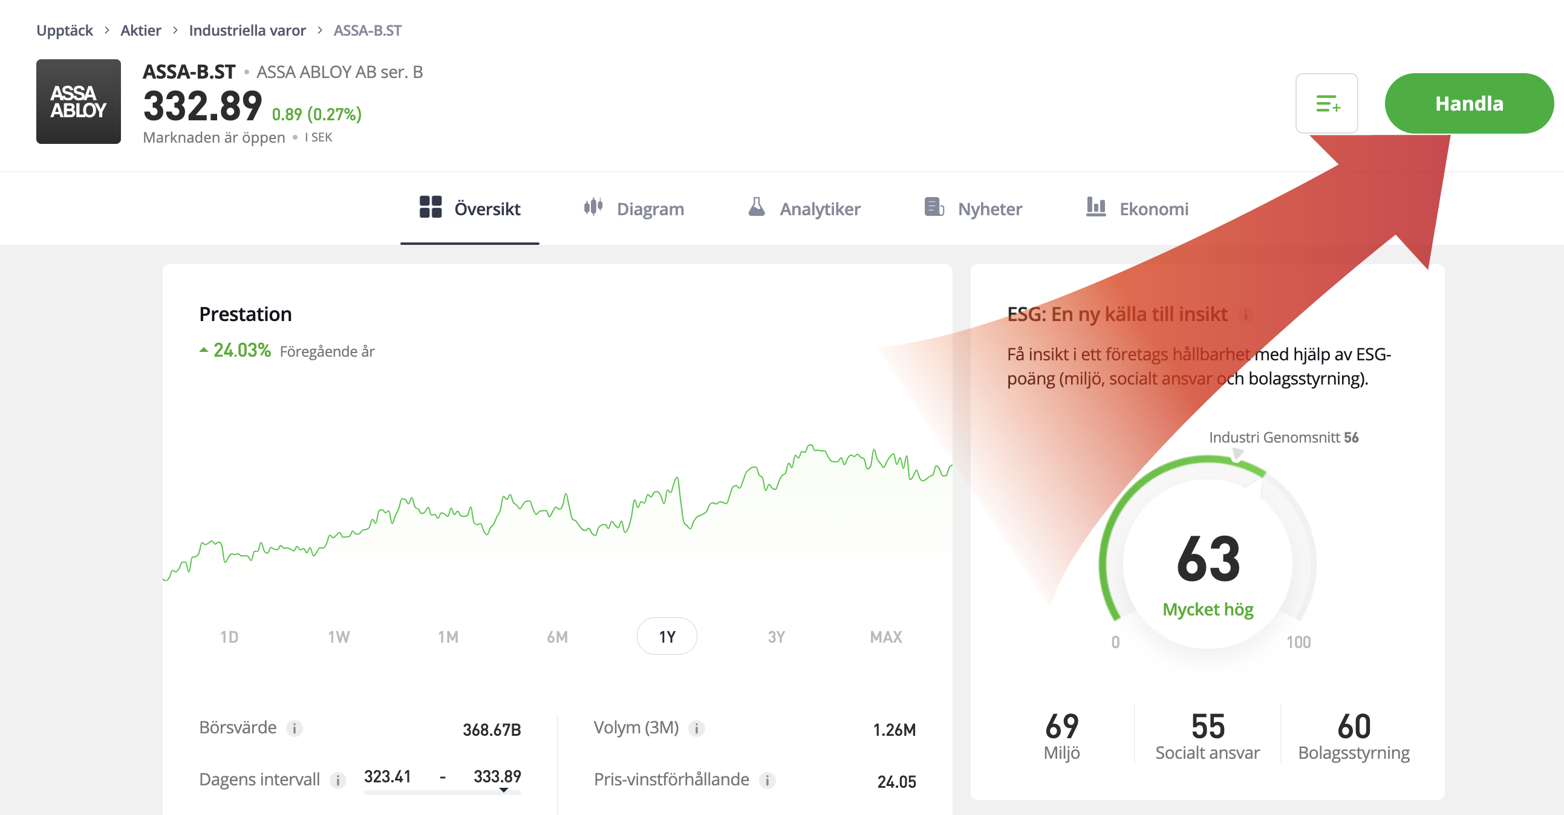Select the 3Y chart period

point(776,637)
